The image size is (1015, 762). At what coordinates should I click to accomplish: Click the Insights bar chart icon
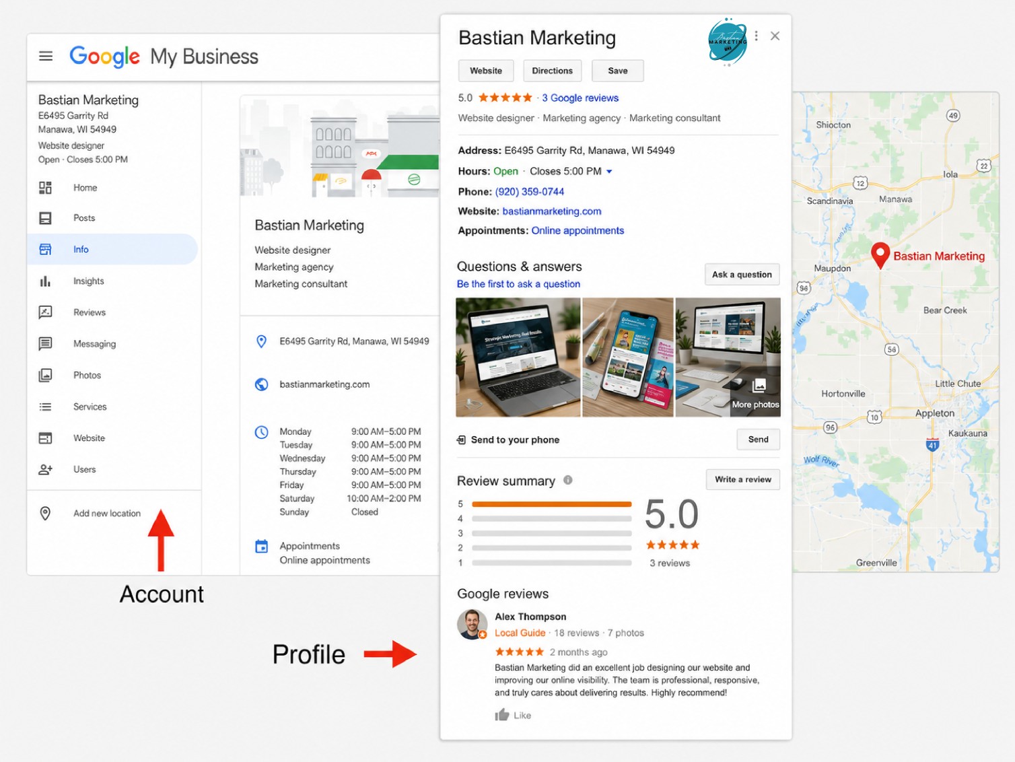pyautogui.click(x=45, y=281)
